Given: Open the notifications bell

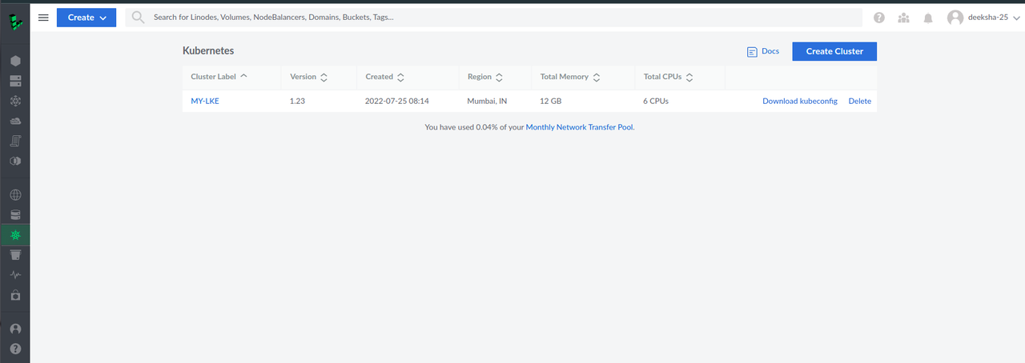Looking at the screenshot, I should point(927,18).
